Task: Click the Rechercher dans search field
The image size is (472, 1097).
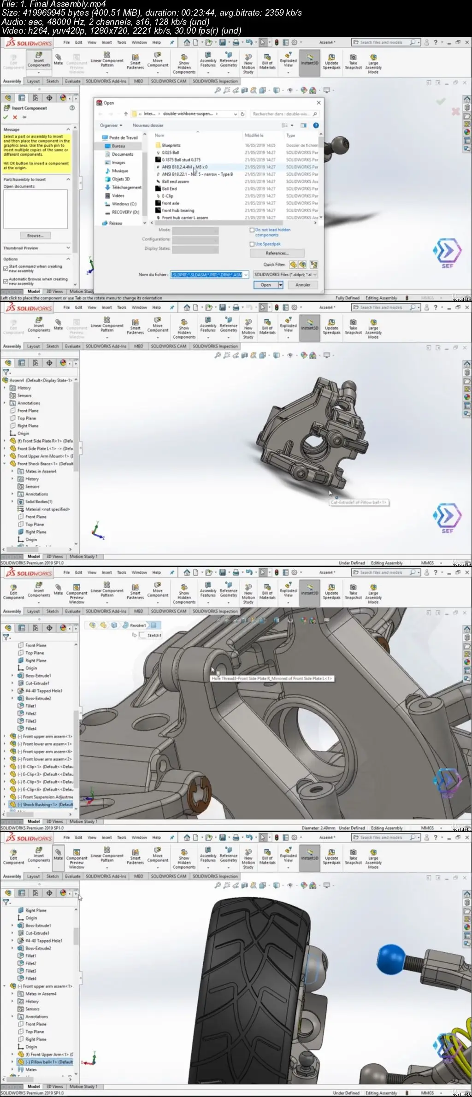Action: pos(284,114)
